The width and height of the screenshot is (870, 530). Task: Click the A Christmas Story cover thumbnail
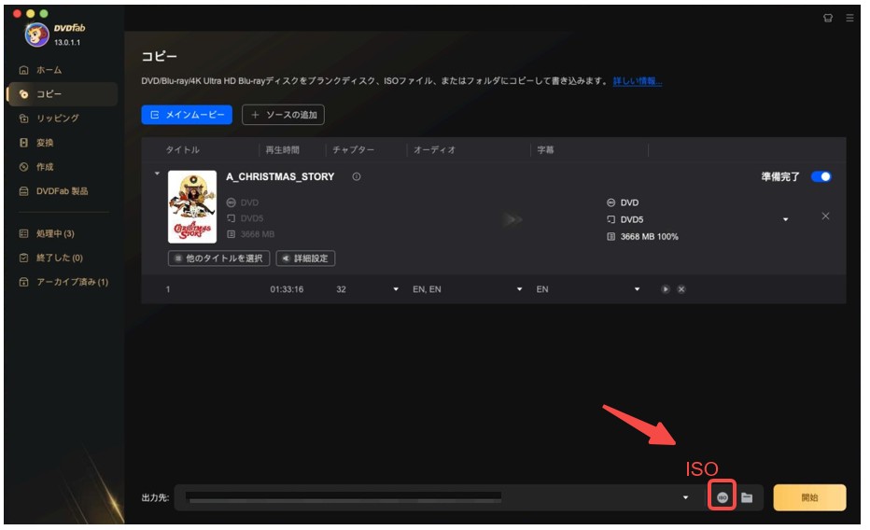point(192,206)
